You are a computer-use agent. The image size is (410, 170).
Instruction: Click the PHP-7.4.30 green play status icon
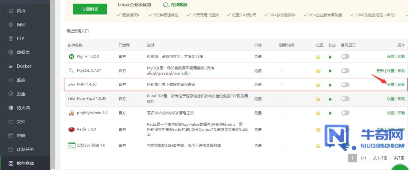tap(330, 85)
